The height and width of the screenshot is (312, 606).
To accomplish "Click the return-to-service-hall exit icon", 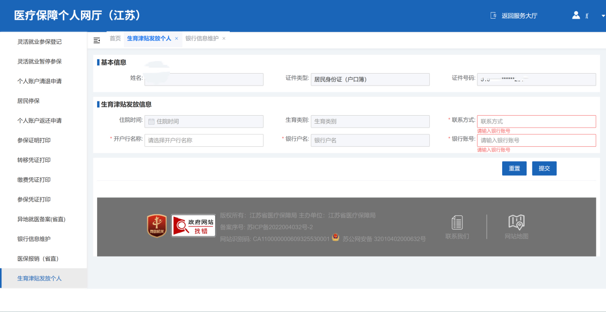I will coord(494,16).
